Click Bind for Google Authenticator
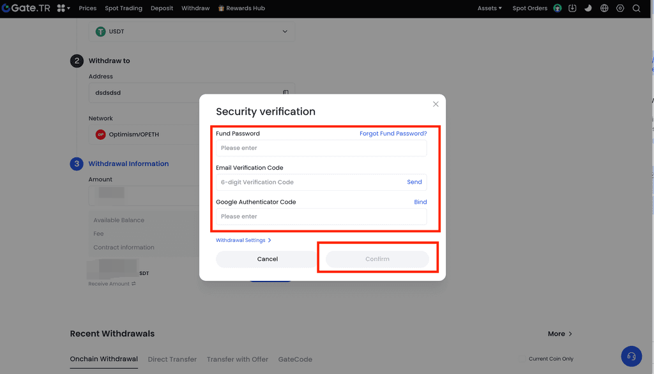This screenshot has height=374, width=654. tap(420, 202)
